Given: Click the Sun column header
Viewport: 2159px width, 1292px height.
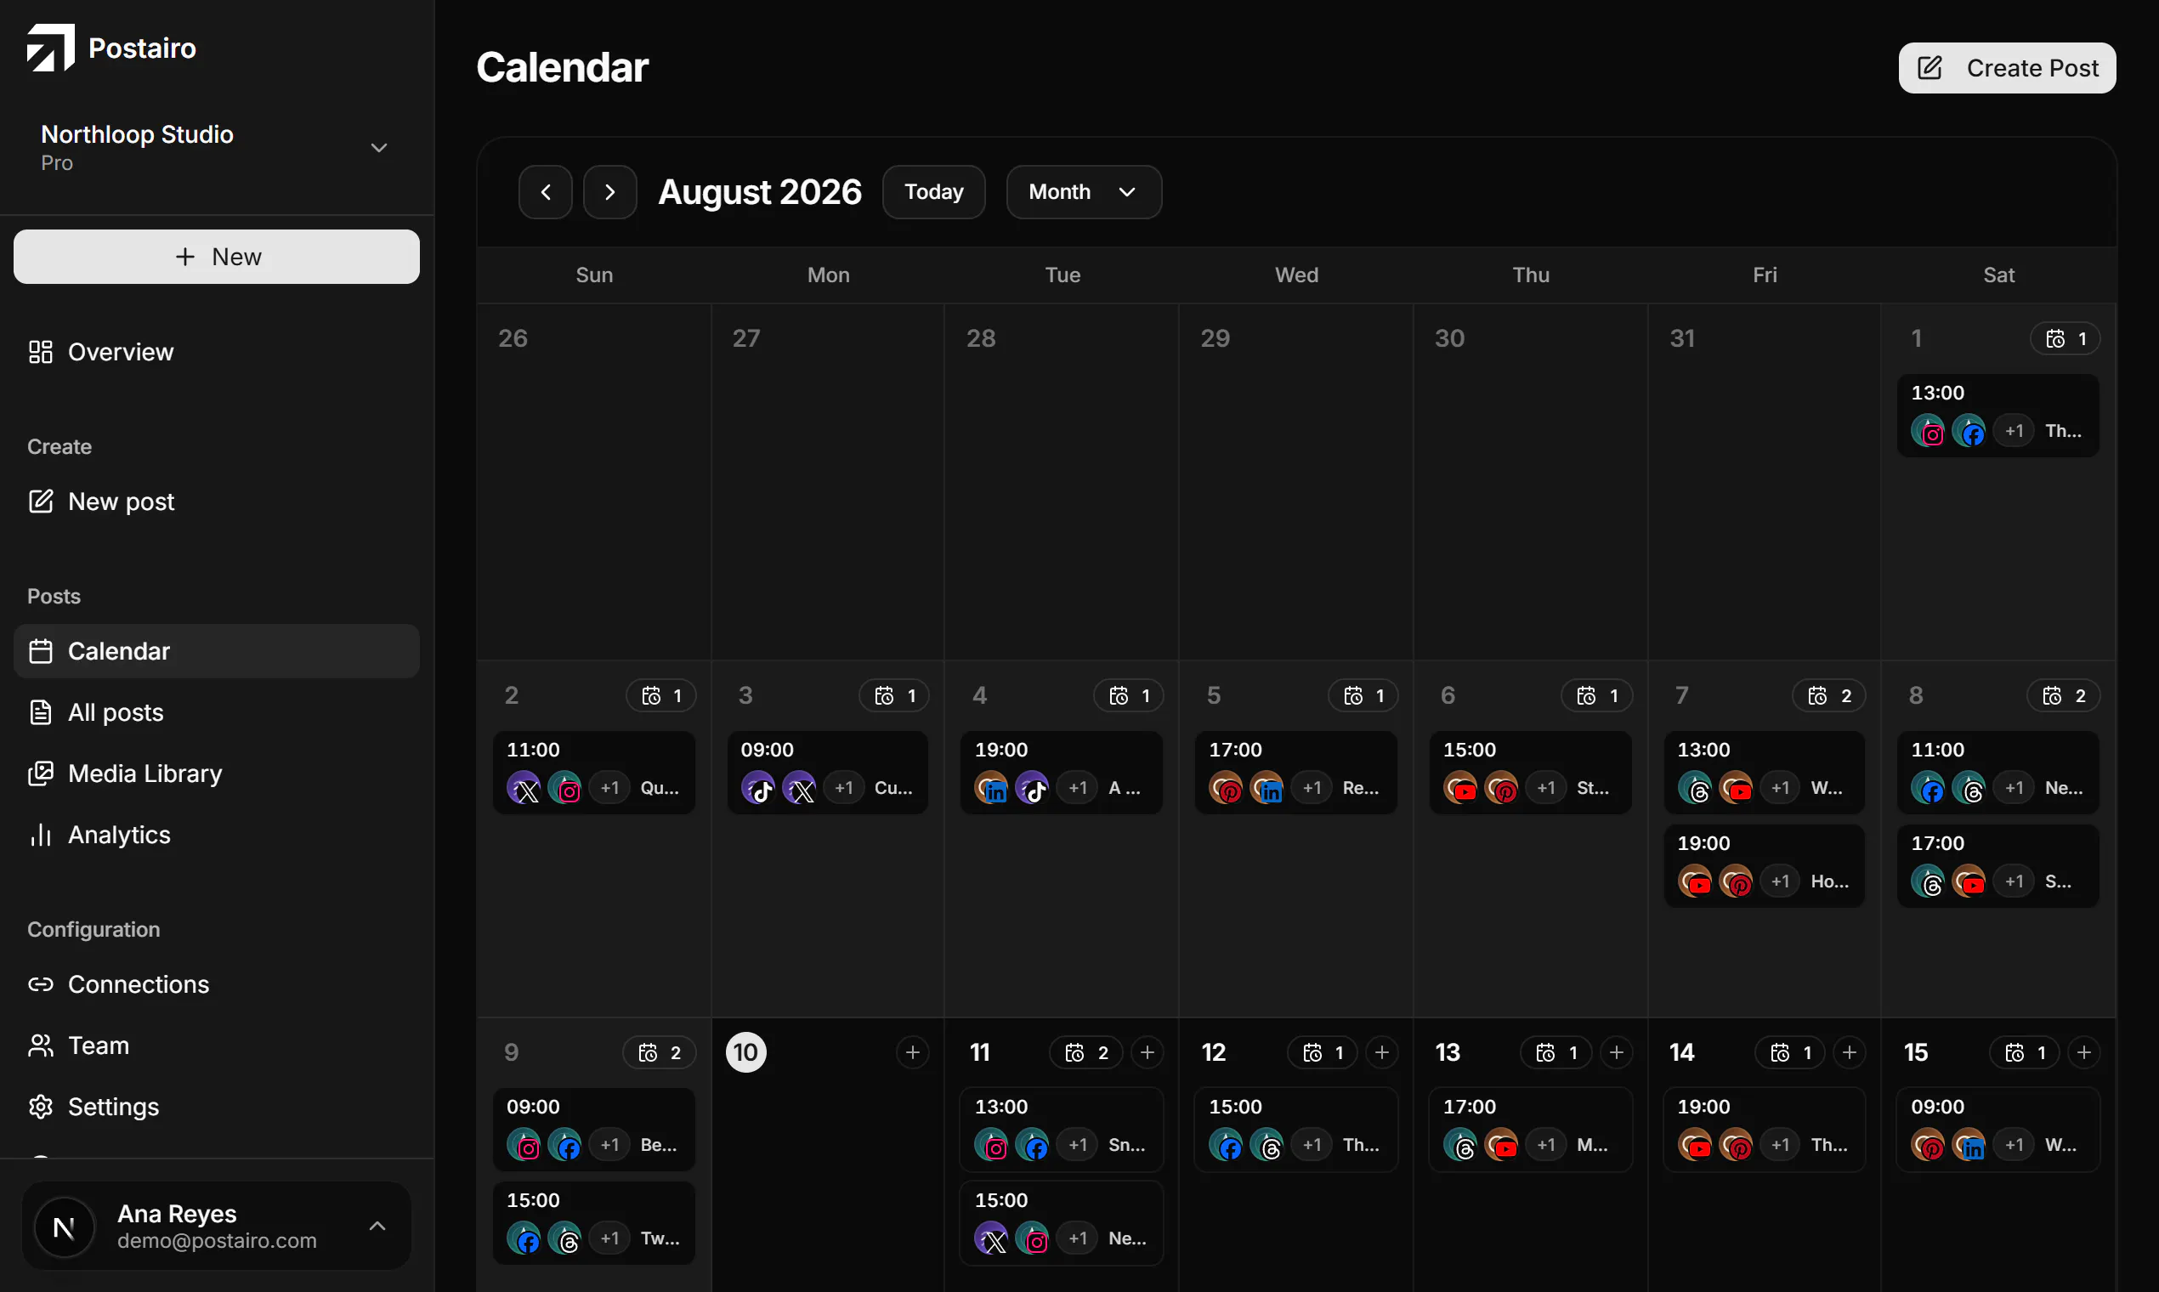Looking at the screenshot, I should pos(595,275).
